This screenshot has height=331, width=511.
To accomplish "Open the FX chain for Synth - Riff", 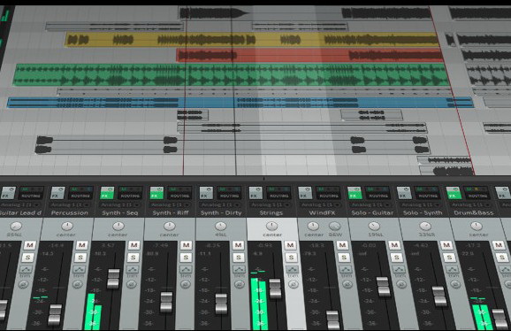I will point(156,193).
